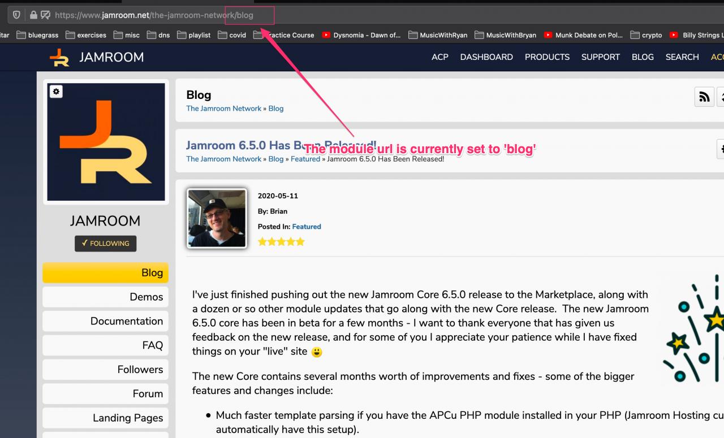
Task: Open site security info via padlock icon
Action: pos(33,15)
